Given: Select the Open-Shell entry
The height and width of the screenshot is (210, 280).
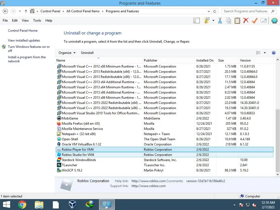Looking at the screenshot, I should (x=164, y=139).
